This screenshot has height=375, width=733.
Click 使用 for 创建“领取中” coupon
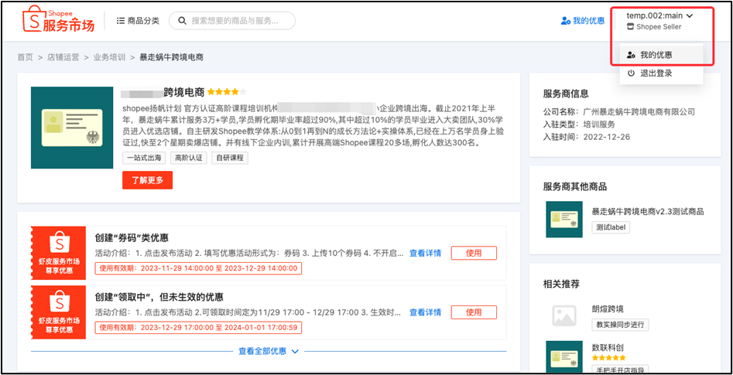tap(474, 312)
